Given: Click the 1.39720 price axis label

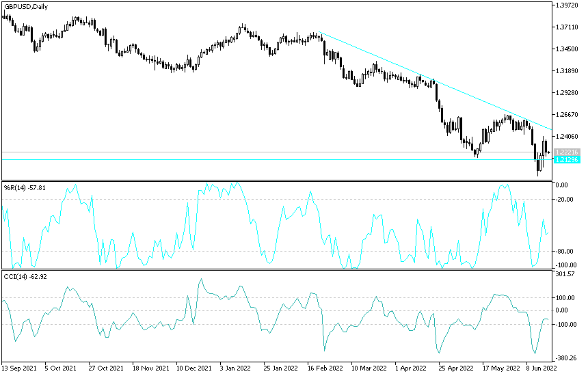Looking at the screenshot, I should [x=566, y=5].
